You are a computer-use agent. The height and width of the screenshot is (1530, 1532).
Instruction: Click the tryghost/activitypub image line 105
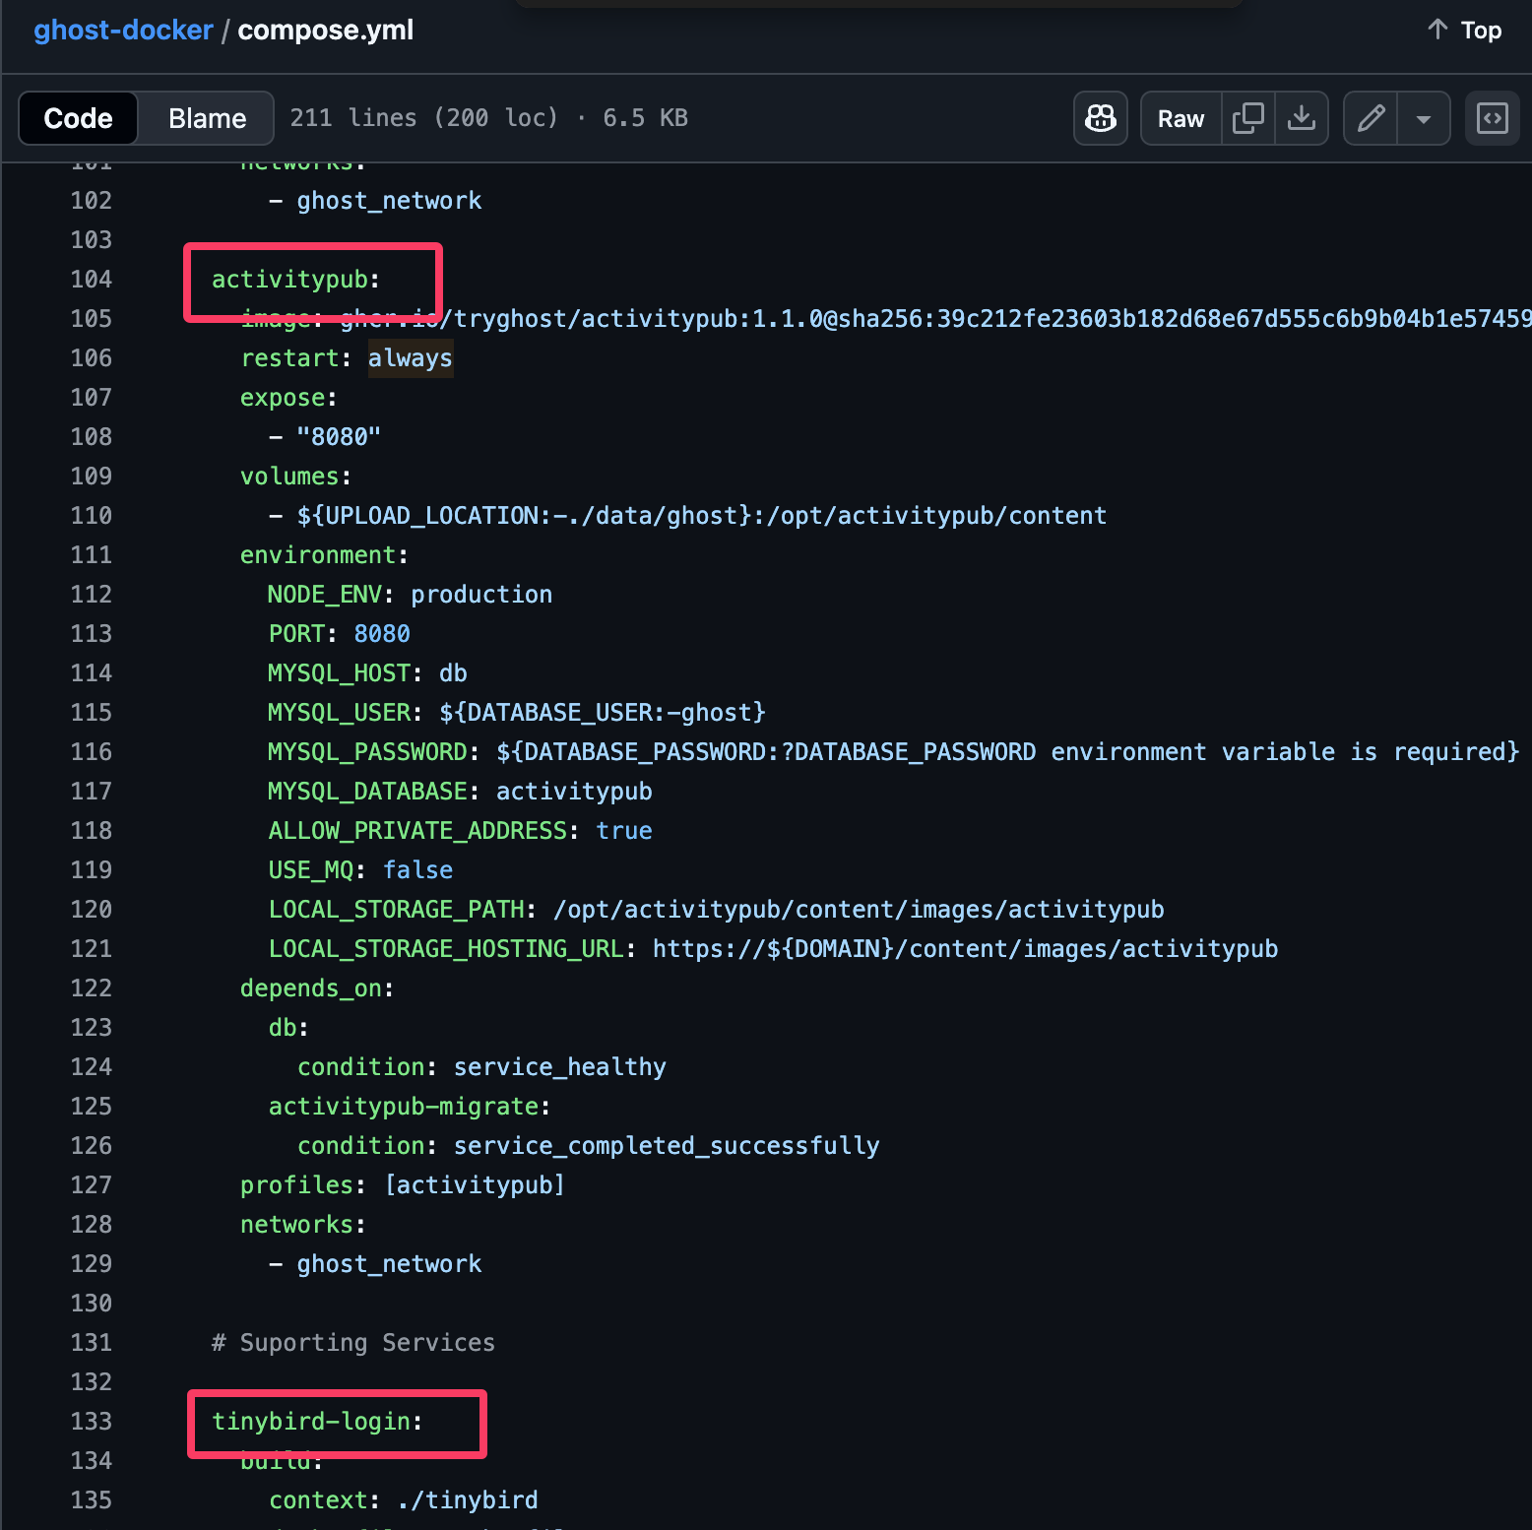[886, 319]
